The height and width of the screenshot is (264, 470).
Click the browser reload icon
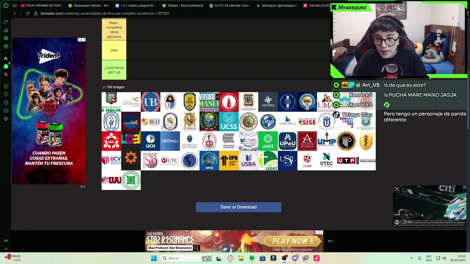point(28,14)
